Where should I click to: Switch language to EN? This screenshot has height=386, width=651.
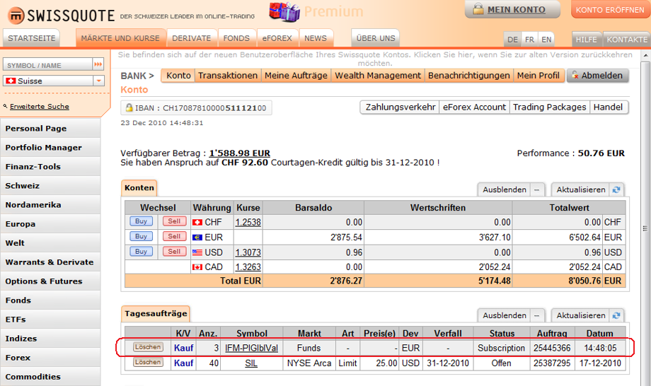(x=546, y=40)
